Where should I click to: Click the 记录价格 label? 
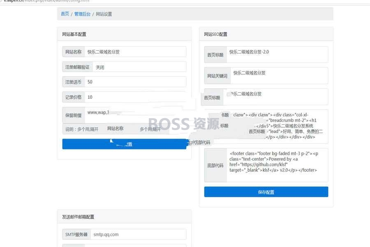click(x=74, y=97)
